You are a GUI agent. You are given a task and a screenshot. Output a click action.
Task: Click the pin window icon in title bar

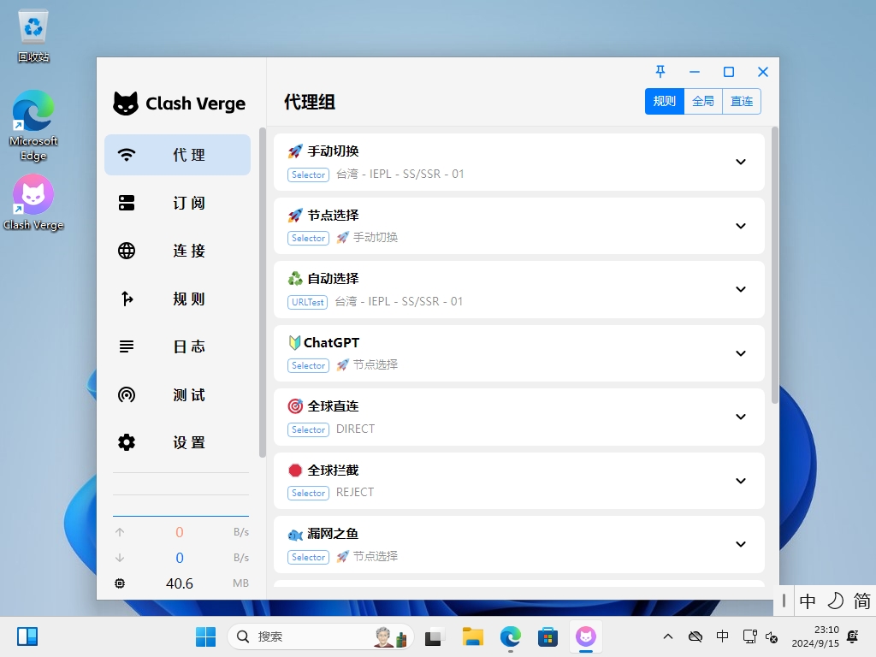click(660, 72)
